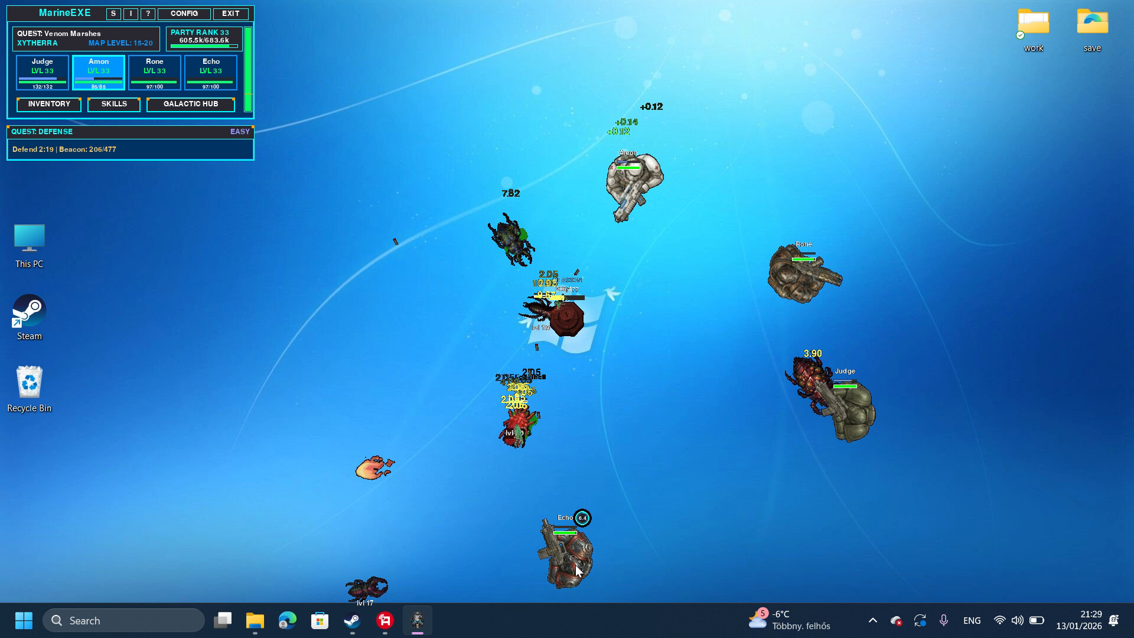The height and width of the screenshot is (638, 1134).
Task: Click the S button in the MarineEXE header
Action: (x=112, y=13)
